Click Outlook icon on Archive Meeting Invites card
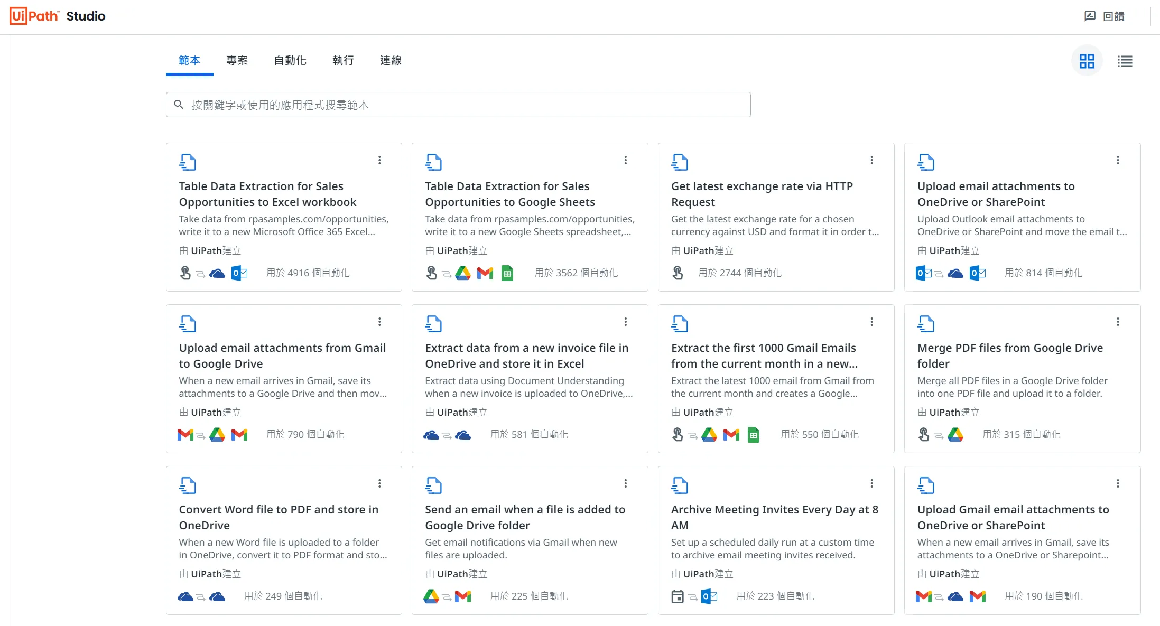1160x626 pixels. 709,596
